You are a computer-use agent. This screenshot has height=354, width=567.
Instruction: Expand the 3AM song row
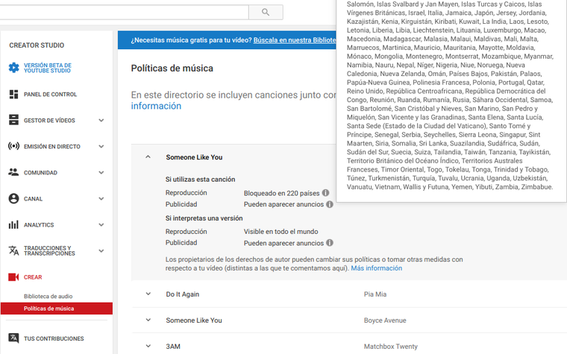coord(148,346)
